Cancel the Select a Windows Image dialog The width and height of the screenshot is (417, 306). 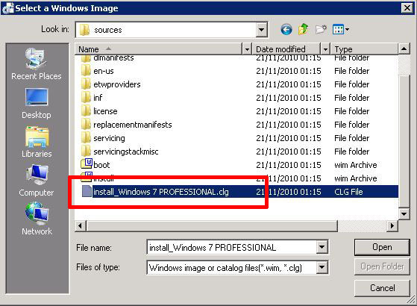coord(382,288)
